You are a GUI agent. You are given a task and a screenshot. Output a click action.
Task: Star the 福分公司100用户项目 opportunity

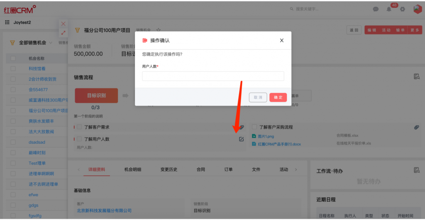point(158,30)
